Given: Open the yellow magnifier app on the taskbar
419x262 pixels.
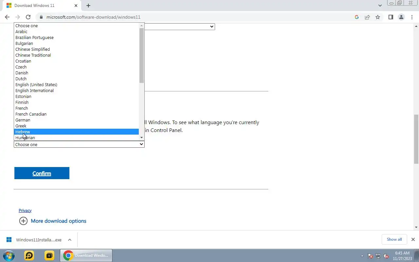Looking at the screenshot, I should [29, 255].
